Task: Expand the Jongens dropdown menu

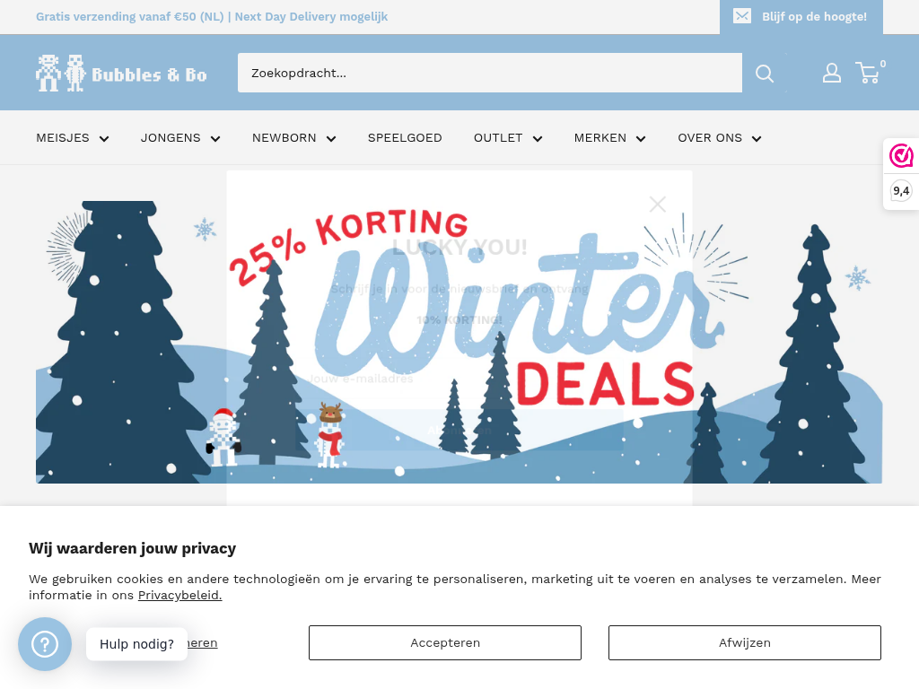Action: pyautogui.click(x=180, y=138)
